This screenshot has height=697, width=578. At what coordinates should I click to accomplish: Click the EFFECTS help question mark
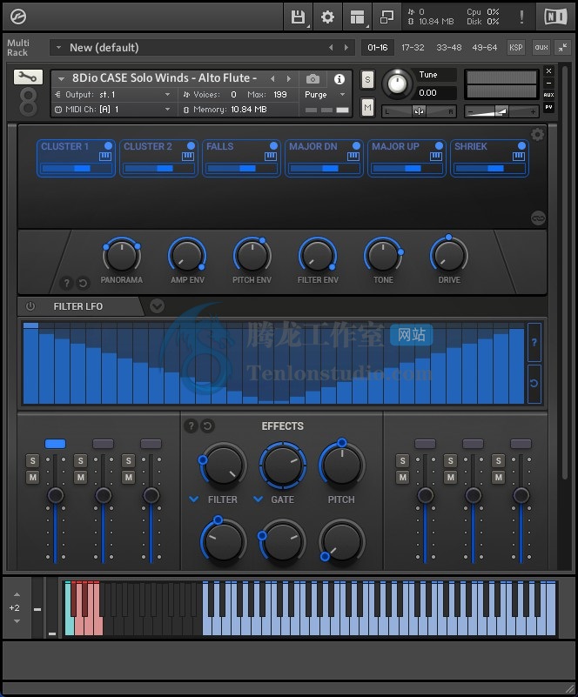coord(192,426)
